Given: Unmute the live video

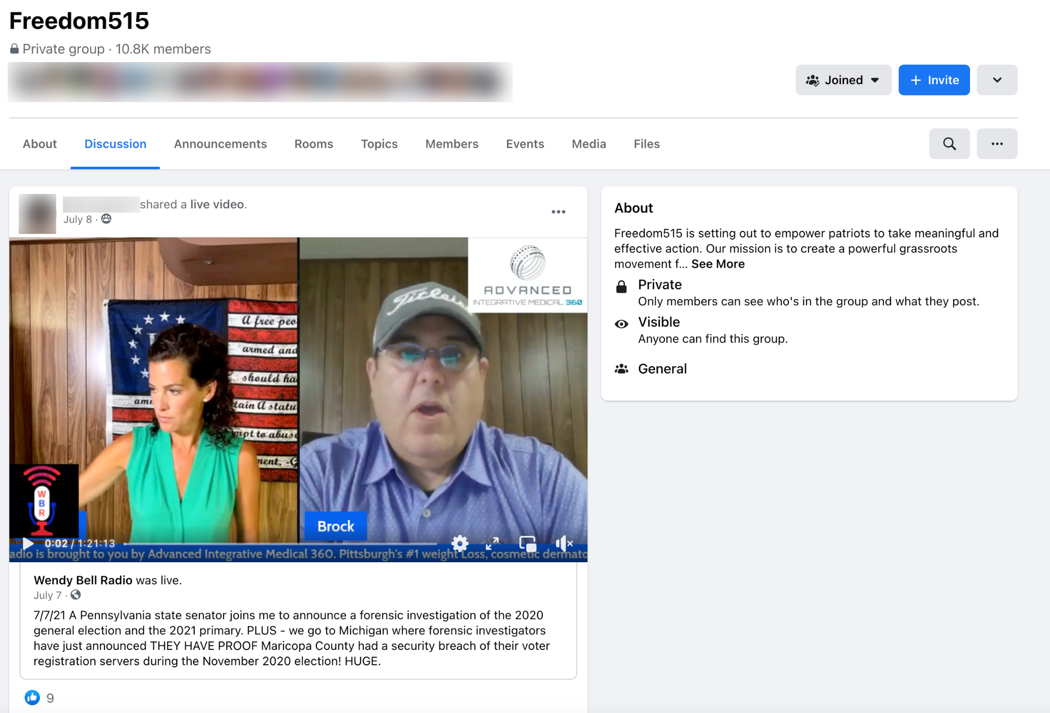Looking at the screenshot, I should point(564,544).
